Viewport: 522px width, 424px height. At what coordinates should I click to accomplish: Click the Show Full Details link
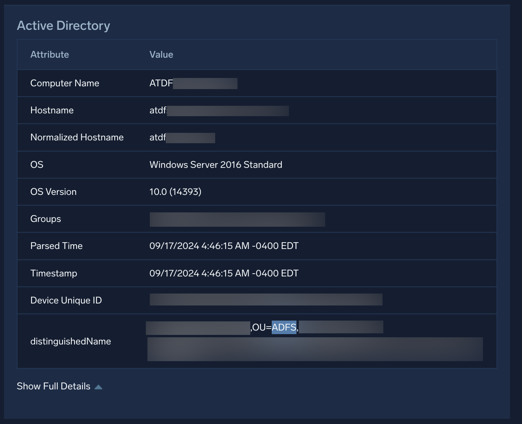(53, 386)
